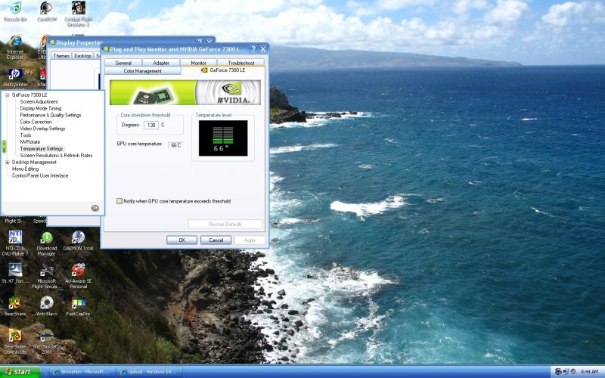Switch to the Monitor tab

[198, 63]
